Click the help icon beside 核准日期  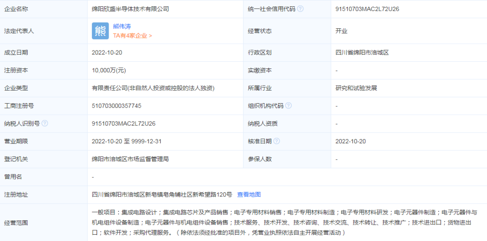276,141
